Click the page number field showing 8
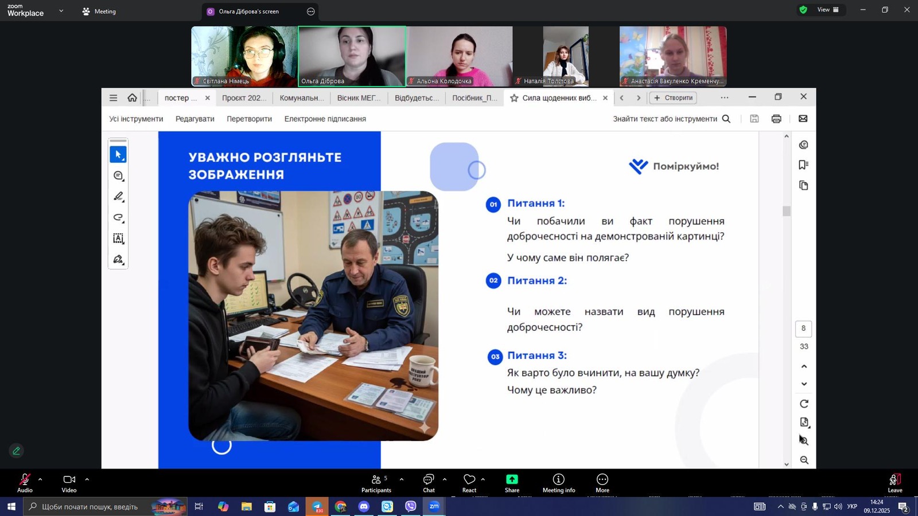 [x=803, y=329]
